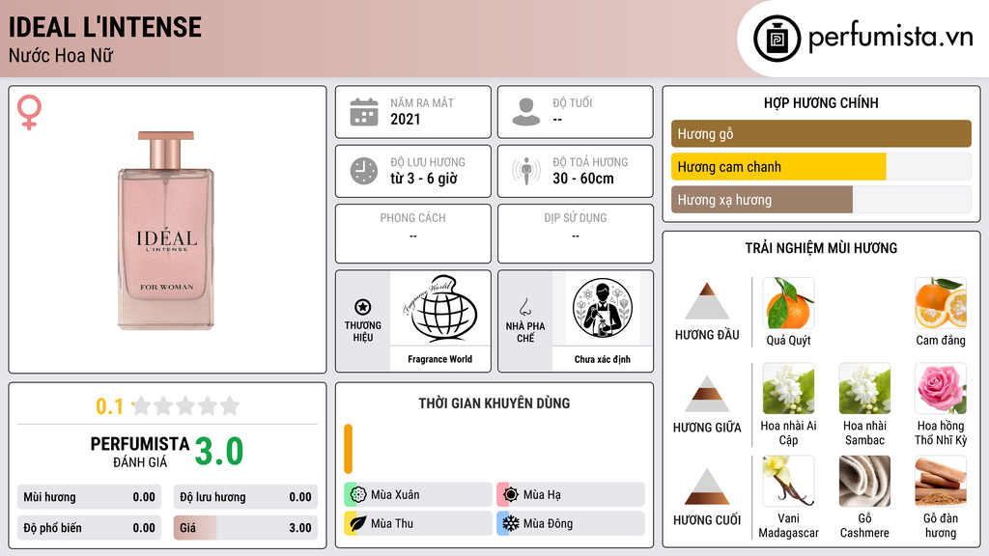The width and height of the screenshot is (989, 556).
Task: Select the Mùa Đông snowflake icon
Action: click(x=510, y=523)
